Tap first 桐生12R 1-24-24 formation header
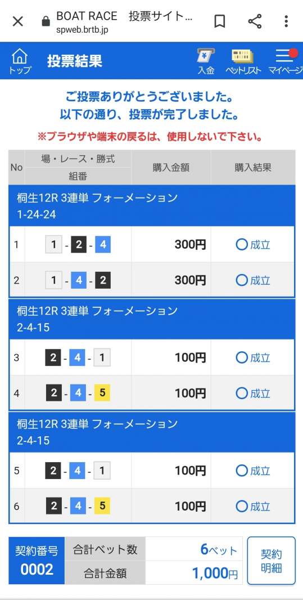Screen dimensions: 303x600 click(152, 206)
